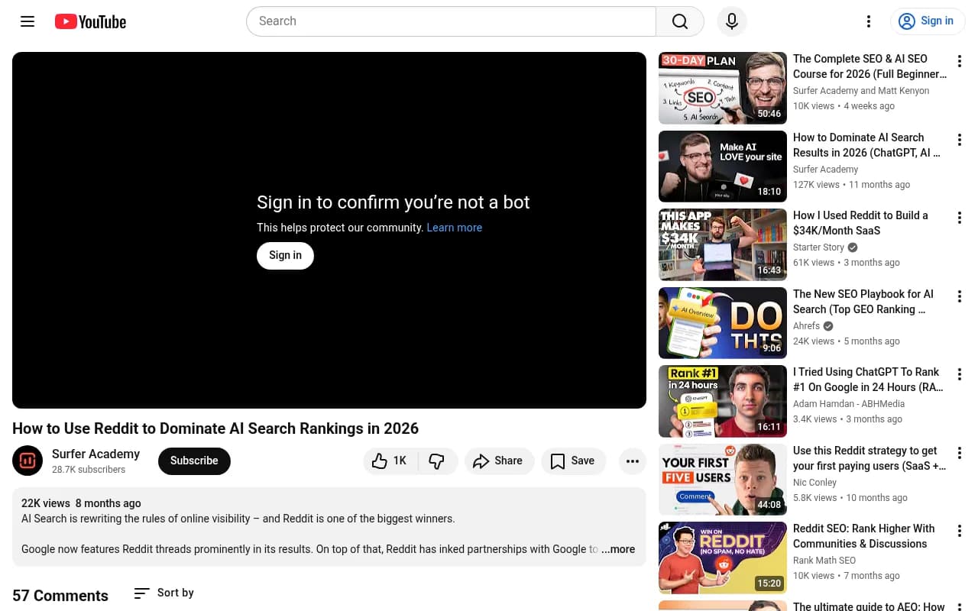Click title How I Used Reddit to Build
The width and height of the screenshot is (978, 611).
(860, 223)
